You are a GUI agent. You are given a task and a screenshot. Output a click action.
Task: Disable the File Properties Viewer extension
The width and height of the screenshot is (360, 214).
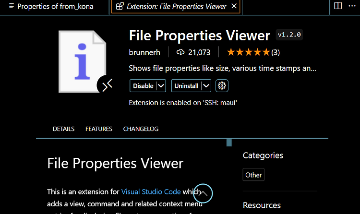(143, 86)
